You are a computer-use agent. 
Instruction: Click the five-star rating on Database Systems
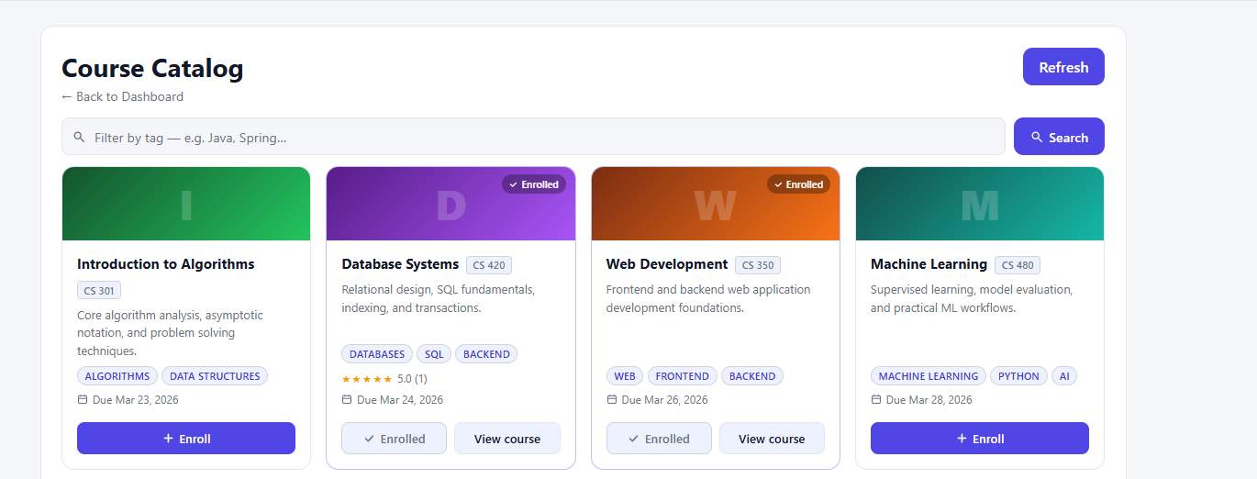pyautogui.click(x=367, y=378)
